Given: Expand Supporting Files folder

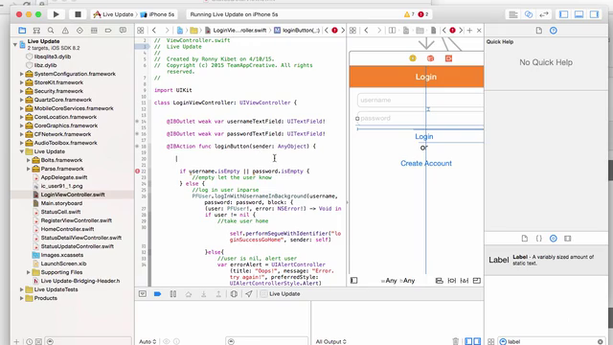Looking at the screenshot, I should (x=28, y=272).
